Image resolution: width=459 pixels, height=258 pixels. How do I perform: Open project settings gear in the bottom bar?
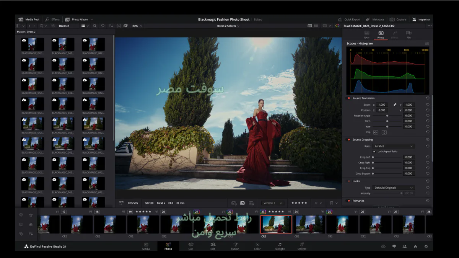pyautogui.click(x=426, y=247)
